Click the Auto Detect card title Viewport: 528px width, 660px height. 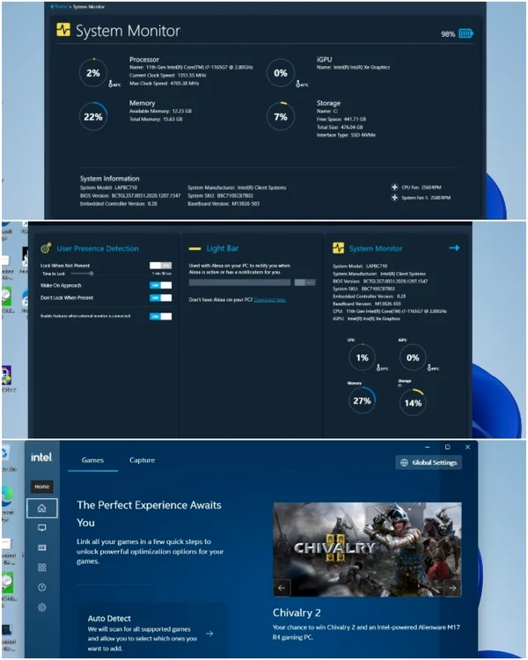[x=109, y=619]
